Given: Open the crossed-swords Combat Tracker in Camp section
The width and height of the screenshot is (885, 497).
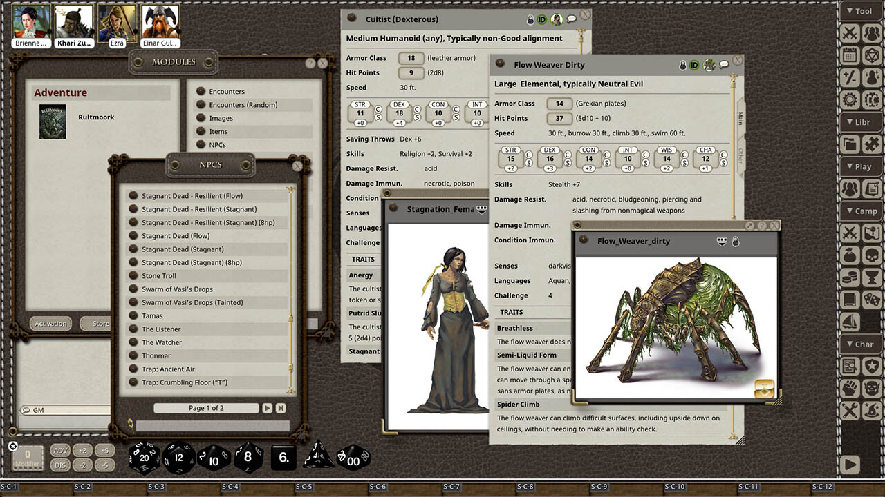Looking at the screenshot, I should coord(850,233).
